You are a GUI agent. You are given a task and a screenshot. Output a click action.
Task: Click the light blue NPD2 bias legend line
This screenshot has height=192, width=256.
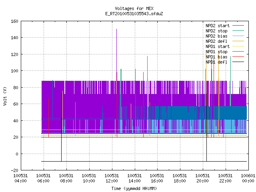point(238,36)
